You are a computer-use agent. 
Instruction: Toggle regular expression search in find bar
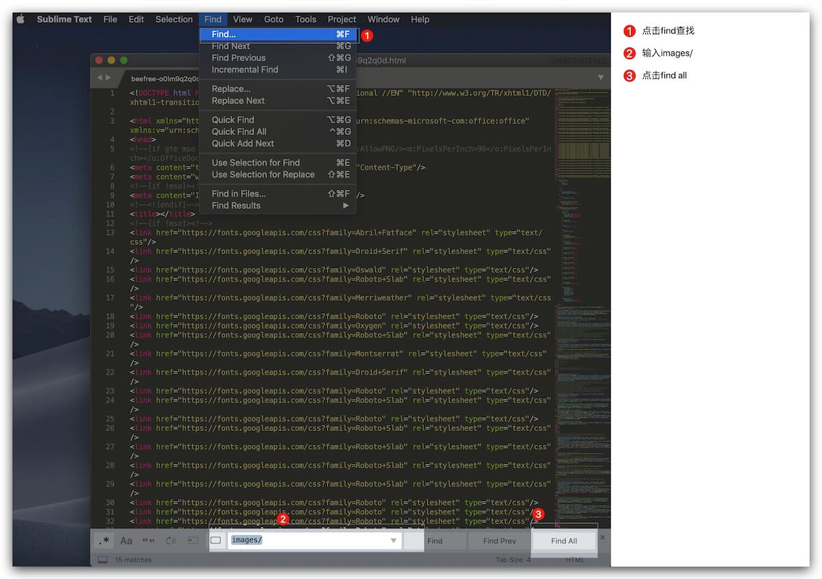coord(104,541)
